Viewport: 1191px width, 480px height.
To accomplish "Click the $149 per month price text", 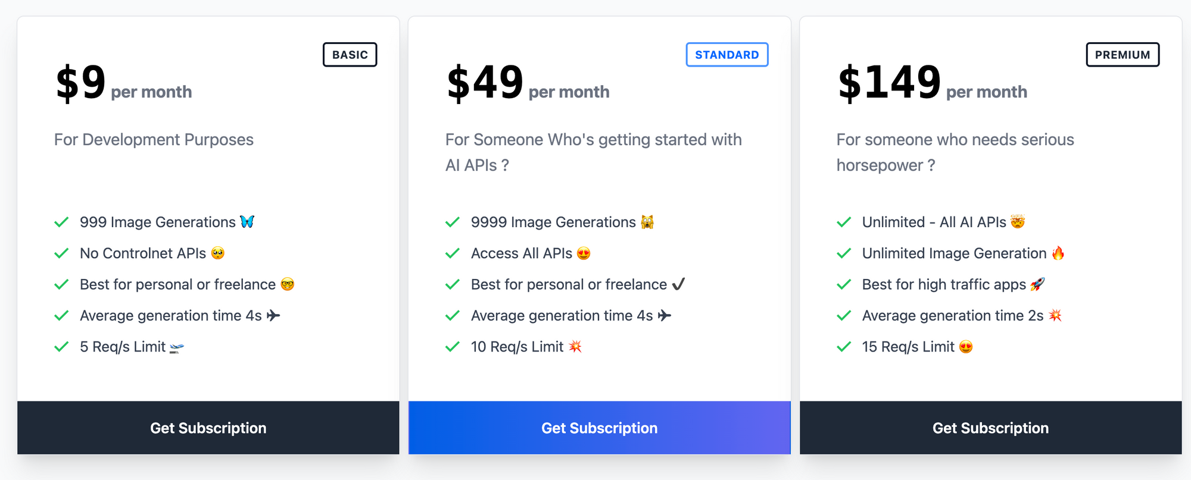I will (x=932, y=83).
